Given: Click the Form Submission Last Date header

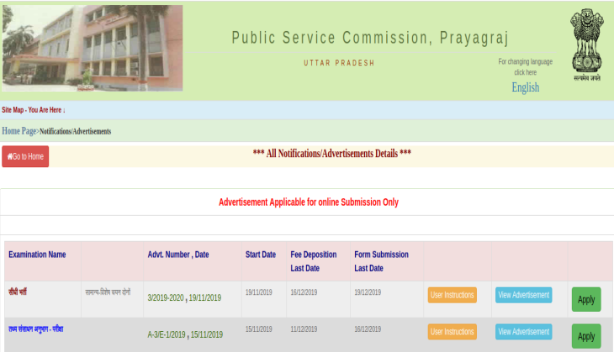Looking at the screenshot, I should tap(381, 261).
